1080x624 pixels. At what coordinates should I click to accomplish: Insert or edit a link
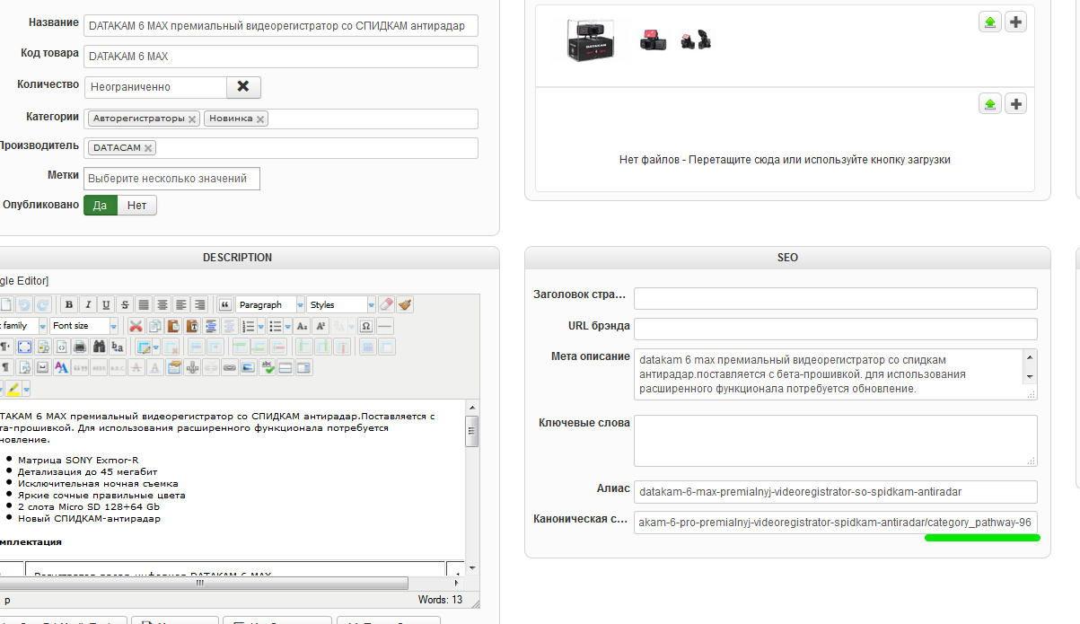(x=229, y=368)
